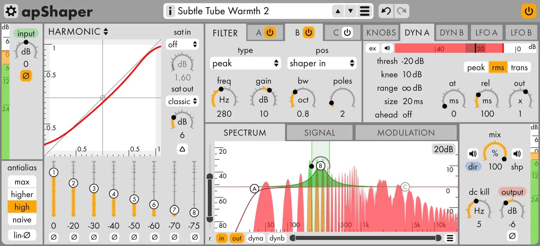Click the DYN A speaker listen icon

387,48
